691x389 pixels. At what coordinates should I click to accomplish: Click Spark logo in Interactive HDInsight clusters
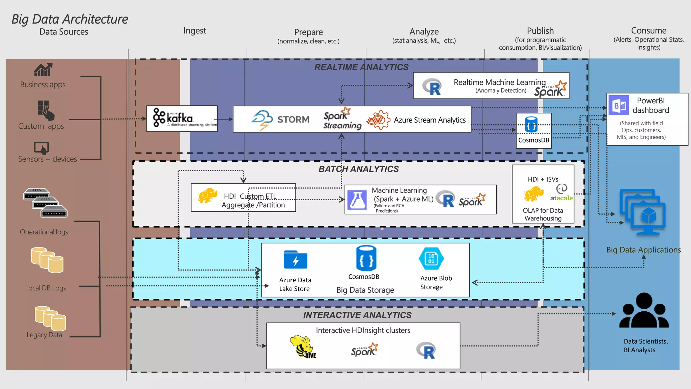pyautogui.click(x=364, y=349)
